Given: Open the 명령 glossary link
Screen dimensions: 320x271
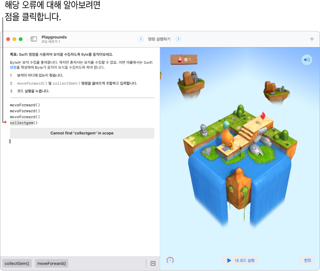Looking at the screenshot, I should 13,67.
